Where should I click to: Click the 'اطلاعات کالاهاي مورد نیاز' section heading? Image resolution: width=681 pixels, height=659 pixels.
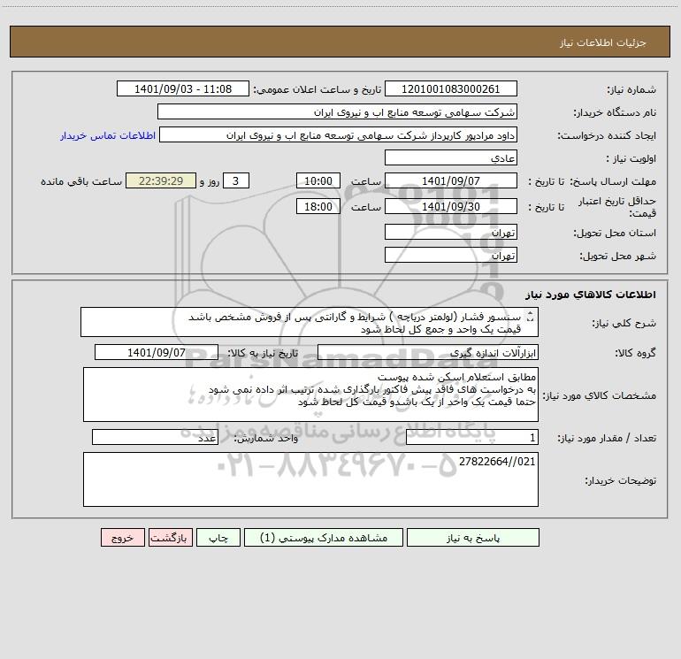point(591,295)
